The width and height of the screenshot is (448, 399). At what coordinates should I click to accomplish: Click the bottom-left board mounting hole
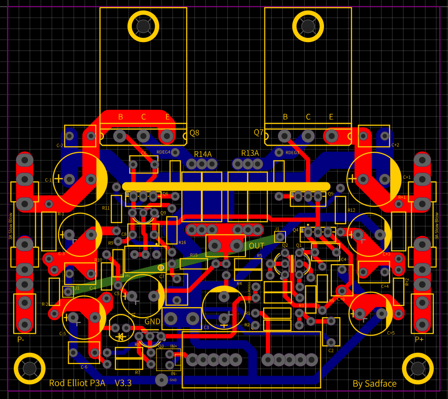[29, 368]
